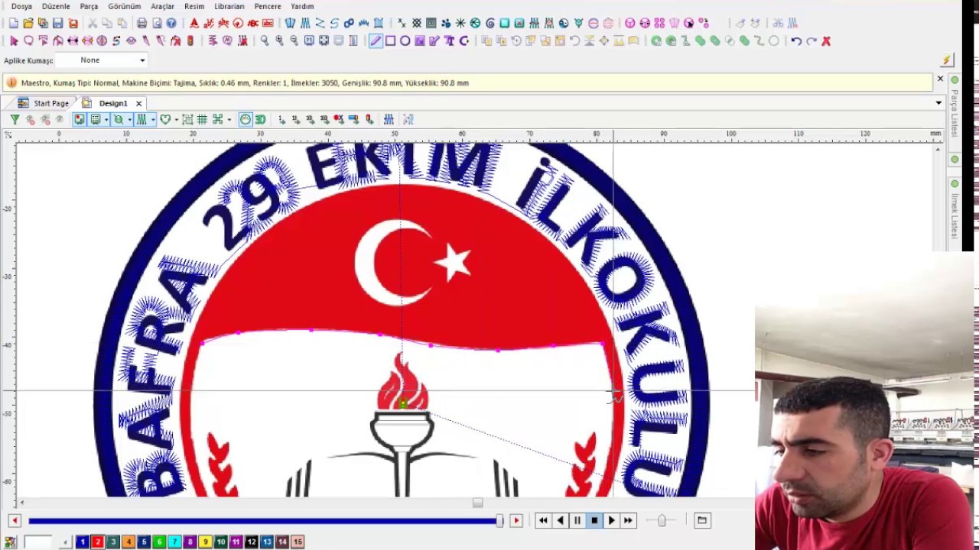Select color swatch 1 blue
The width and height of the screenshot is (979, 550).
point(82,542)
